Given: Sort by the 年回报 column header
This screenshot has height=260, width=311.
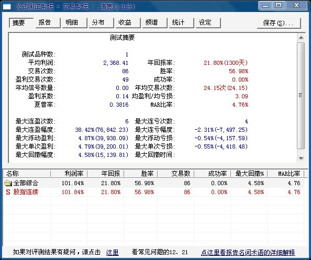Looking at the screenshot, I should [x=106, y=174].
